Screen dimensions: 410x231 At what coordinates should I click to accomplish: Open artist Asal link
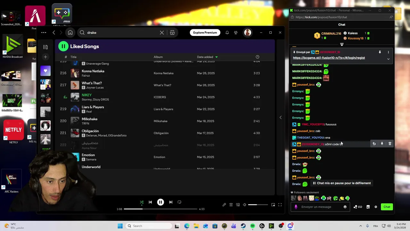(89, 112)
